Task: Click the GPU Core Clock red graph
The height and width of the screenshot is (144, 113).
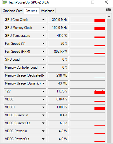Action: tap(87, 20)
